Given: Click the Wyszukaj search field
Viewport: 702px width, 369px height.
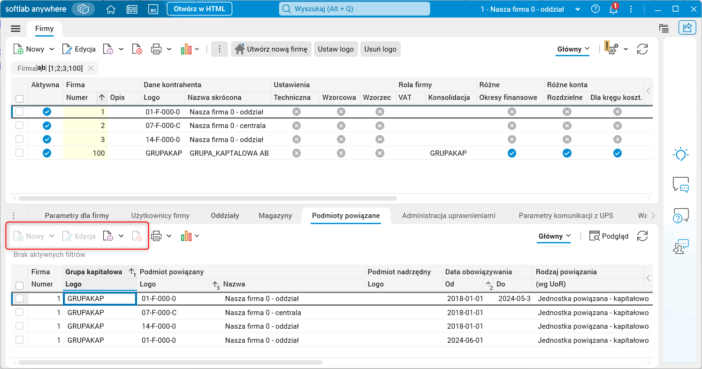Looking at the screenshot, I should tap(354, 9).
